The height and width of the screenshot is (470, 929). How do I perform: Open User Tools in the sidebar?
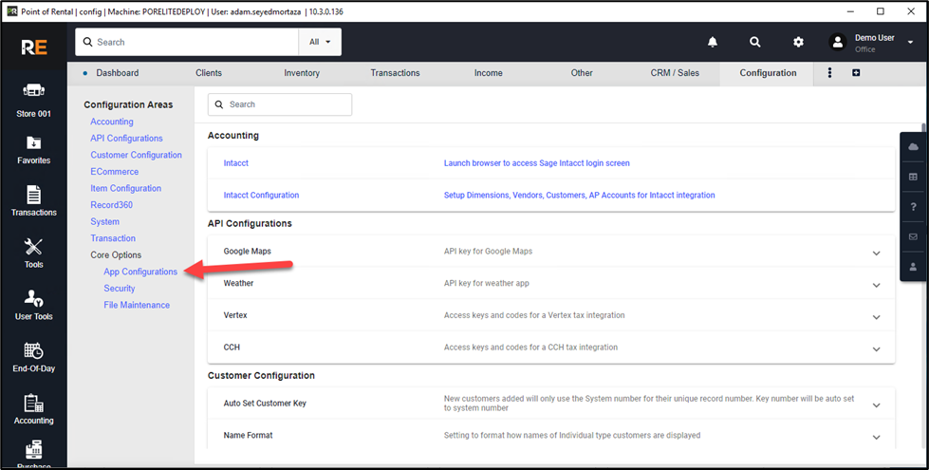[x=33, y=305]
